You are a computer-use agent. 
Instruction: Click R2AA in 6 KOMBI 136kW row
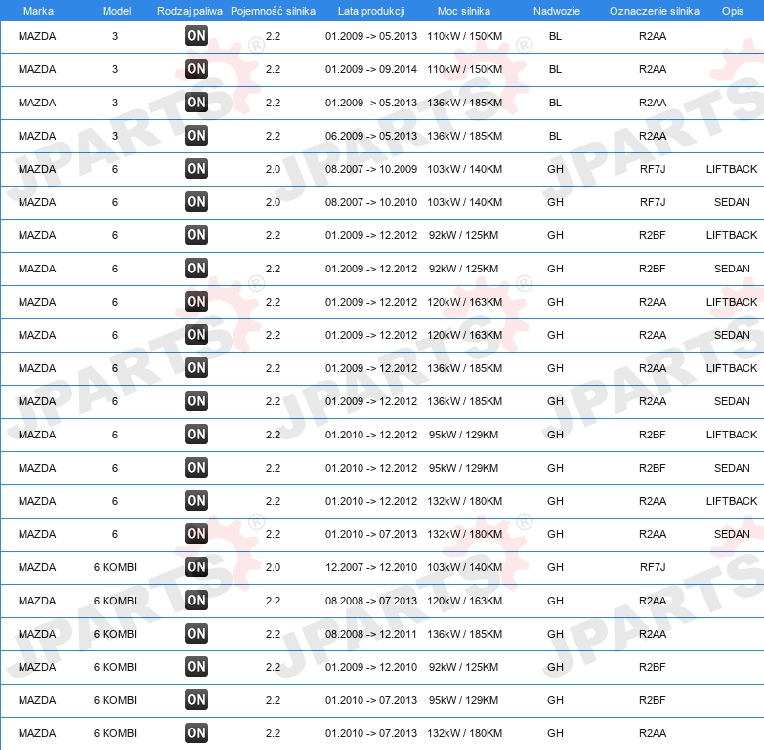point(653,634)
